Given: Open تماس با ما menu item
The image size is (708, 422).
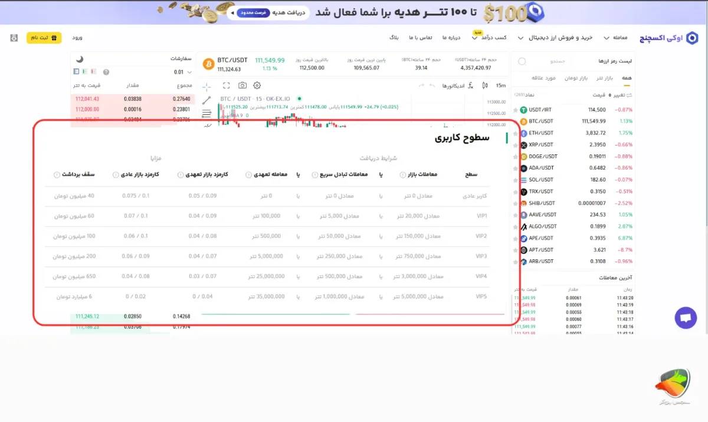Looking at the screenshot, I should (421, 38).
